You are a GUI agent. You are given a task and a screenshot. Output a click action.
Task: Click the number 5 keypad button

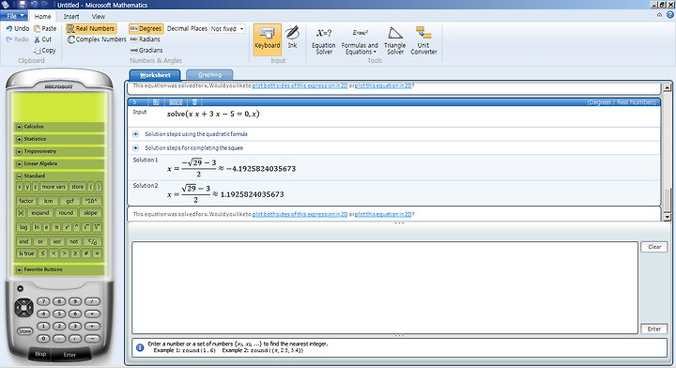[x=59, y=314]
